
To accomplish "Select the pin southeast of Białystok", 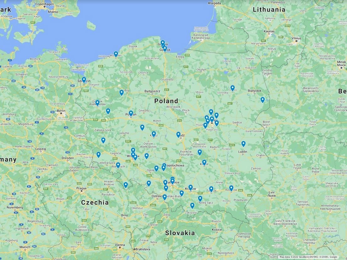I will tap(263, 100).
